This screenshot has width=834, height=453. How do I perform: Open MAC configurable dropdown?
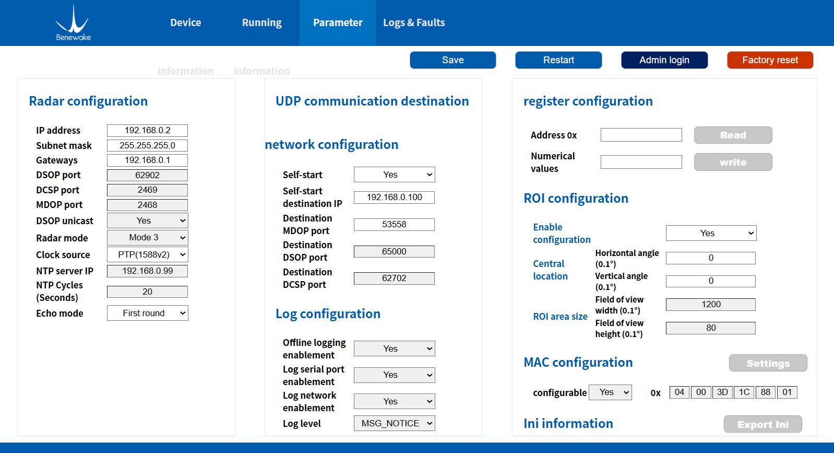click(610, 392)
